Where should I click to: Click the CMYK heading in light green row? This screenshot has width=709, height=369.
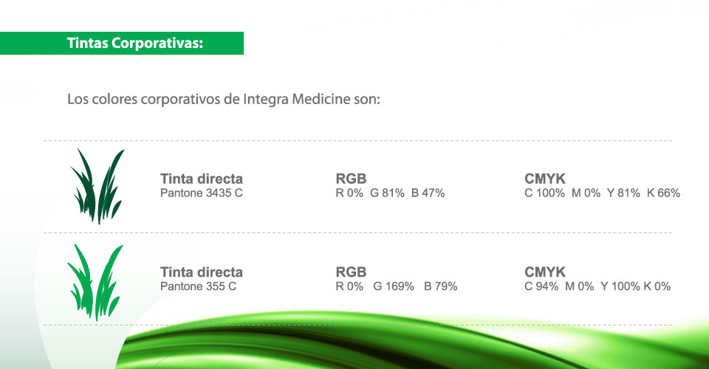(x=545, y=272)
